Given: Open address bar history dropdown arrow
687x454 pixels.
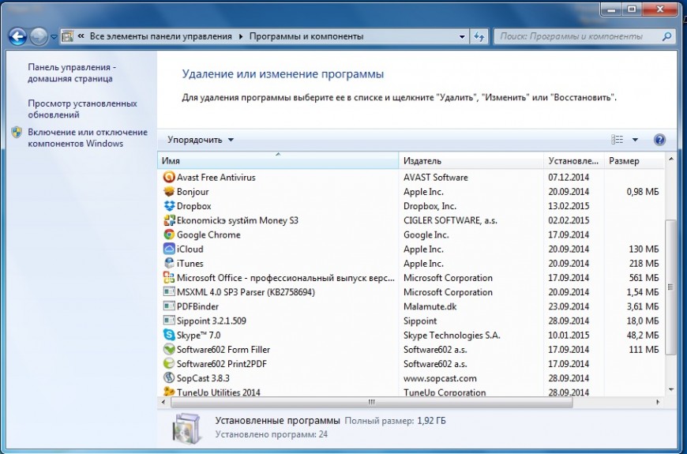Looking at the screenshot, I should (x=462, y=36).
